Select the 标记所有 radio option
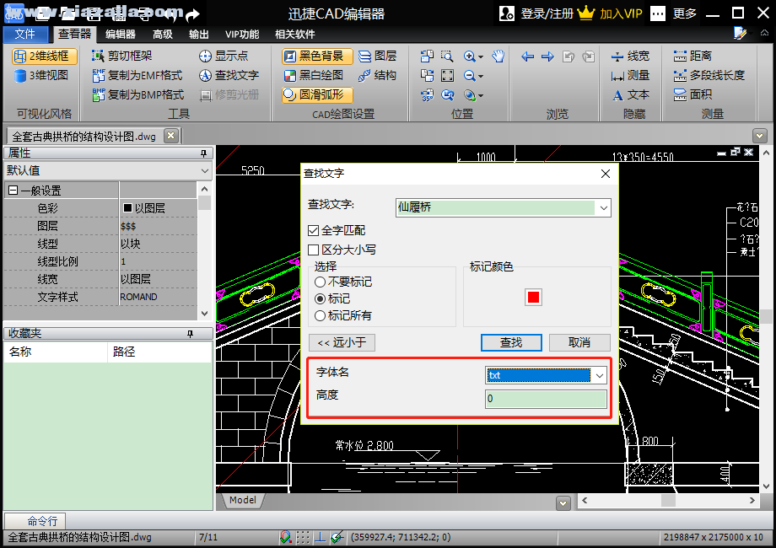The image size is (776, 548). pyautogui.click(x=321, y=315)
